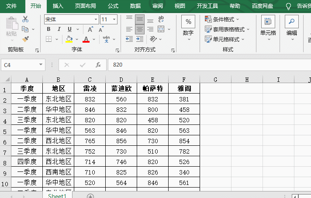Expand fill color palette arrow
Viewport: 311px width, 198px height.
(x=77, y=39)
